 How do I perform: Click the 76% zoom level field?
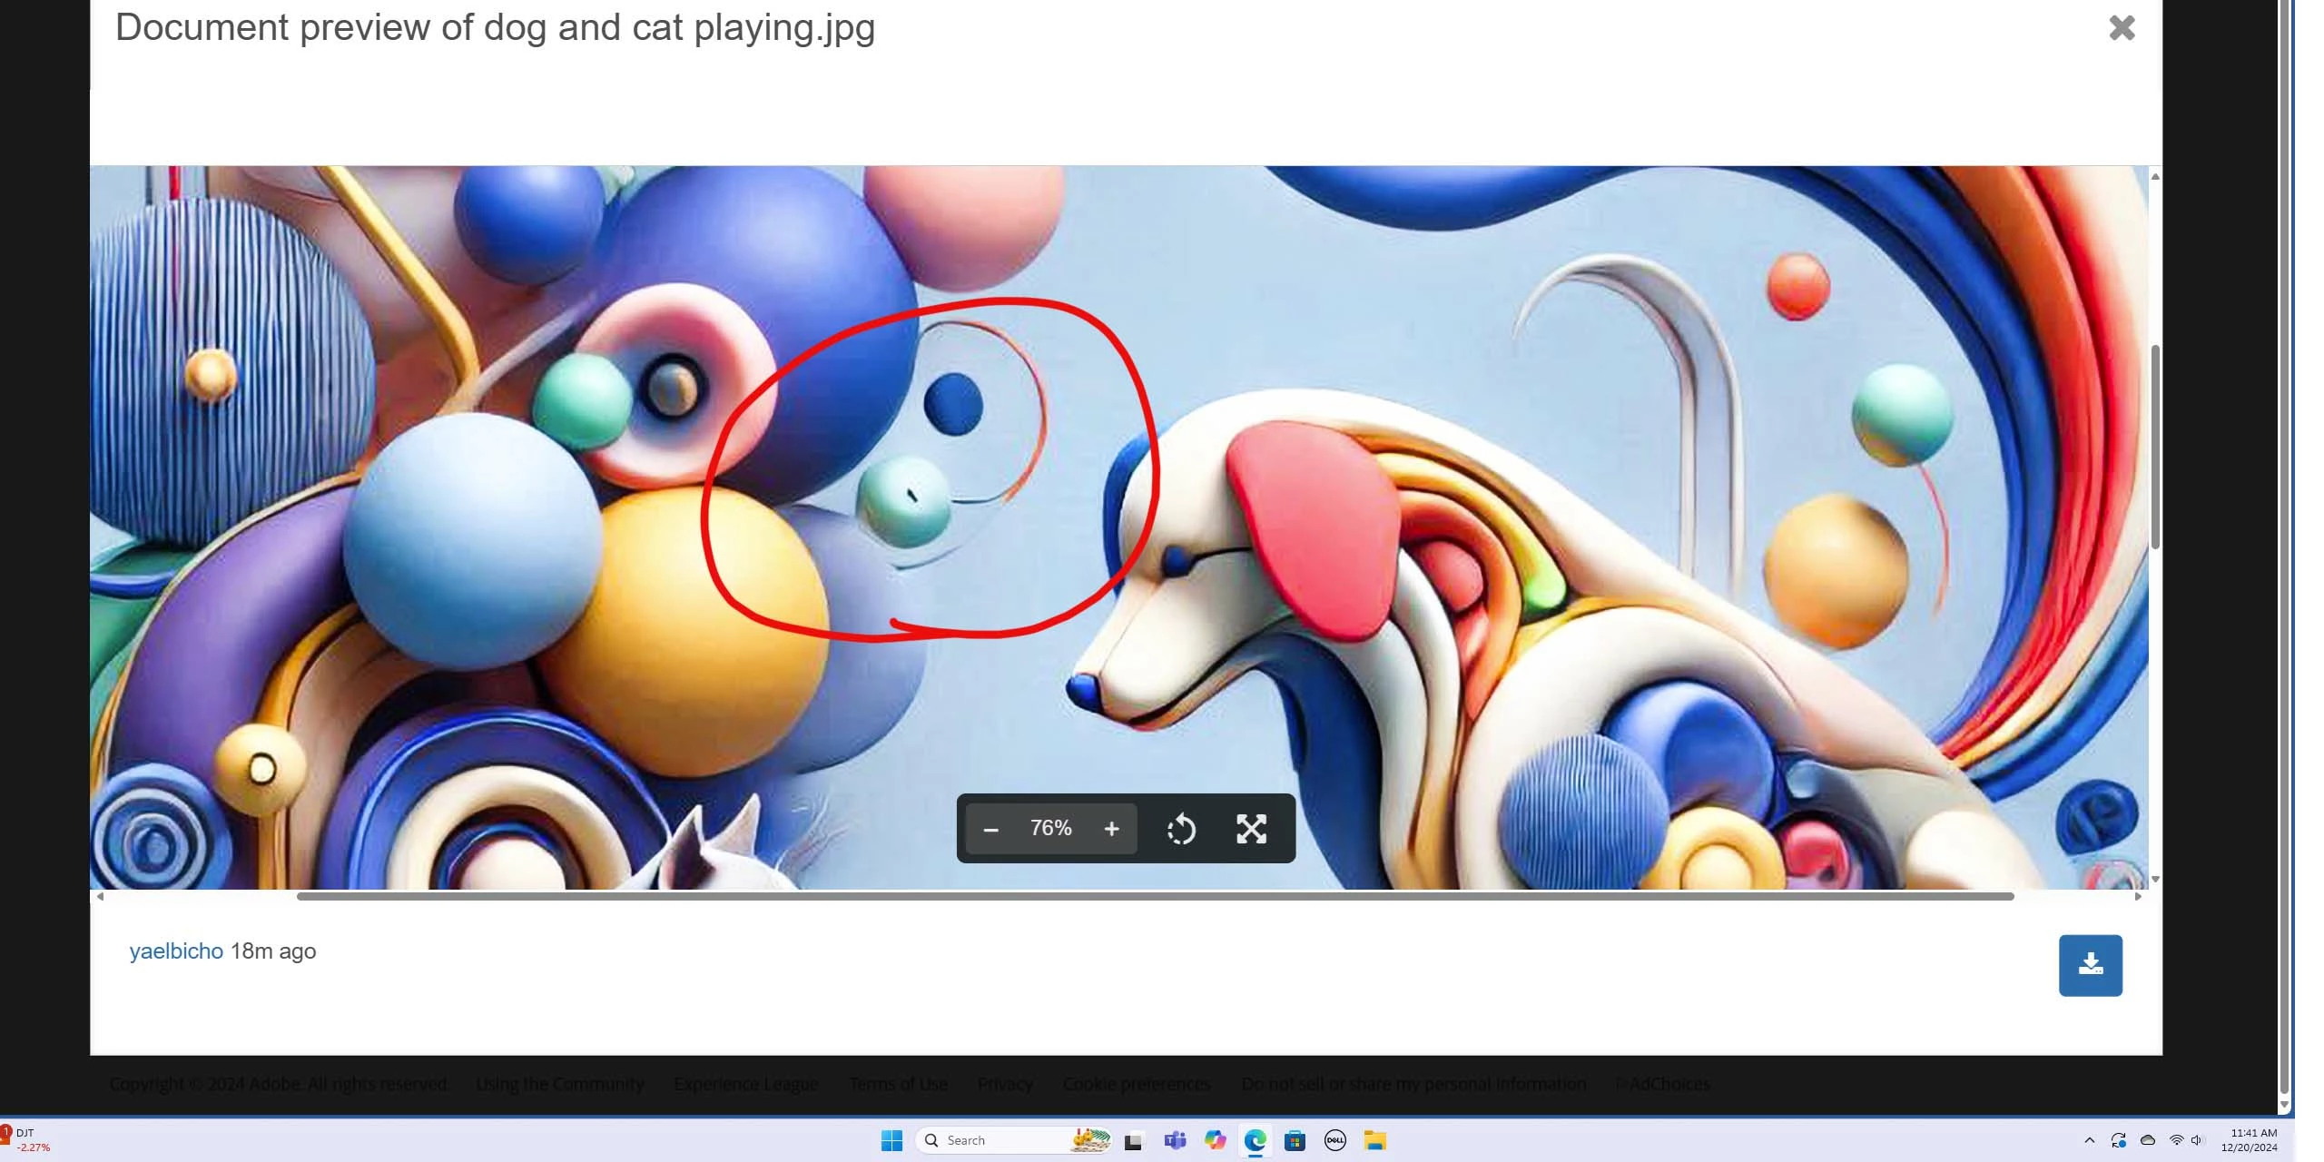pyautogui.click(x=1050, y=829)
